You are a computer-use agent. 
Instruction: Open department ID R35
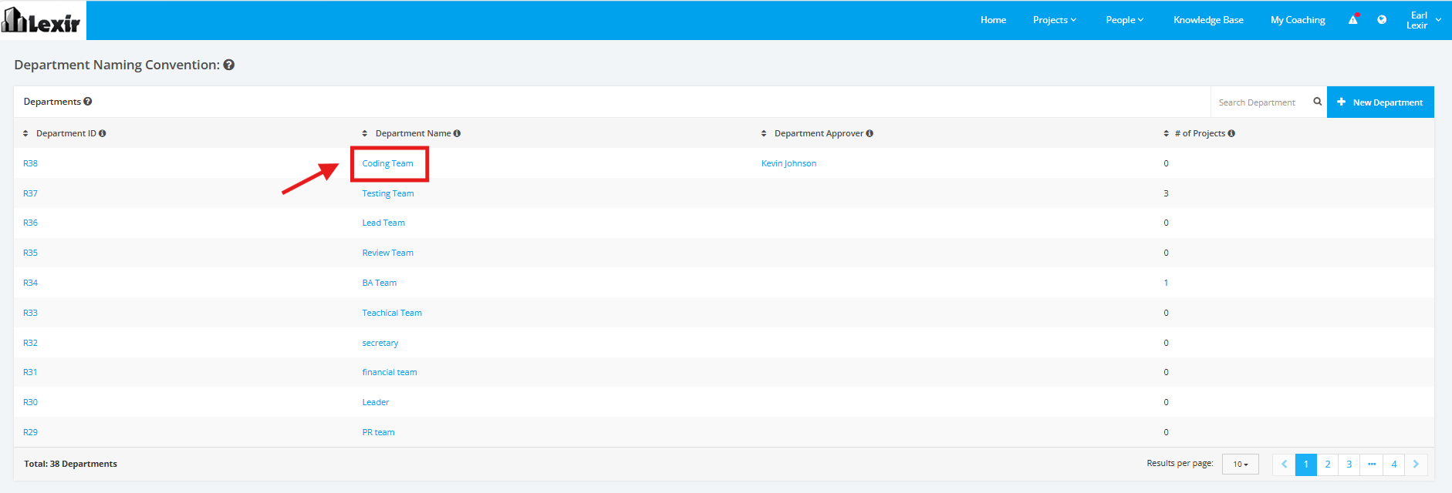click(30, 253)
